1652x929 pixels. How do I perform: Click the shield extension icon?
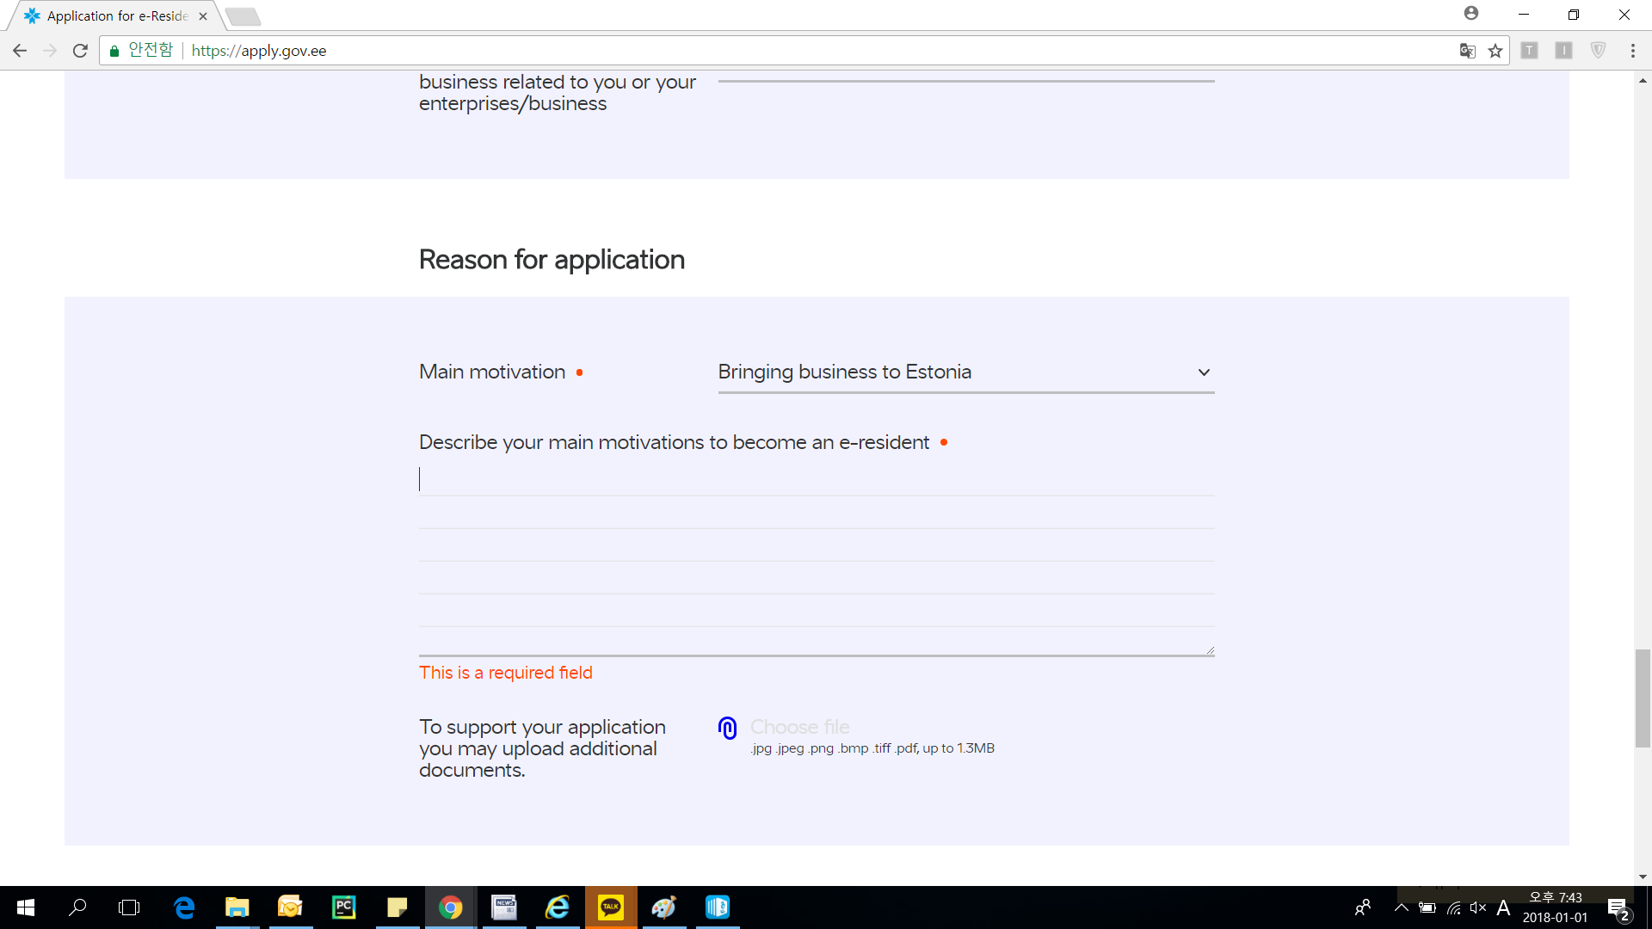1598,51
